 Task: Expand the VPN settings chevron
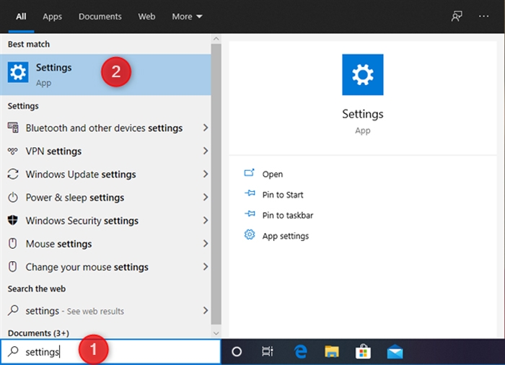(206, 151)
